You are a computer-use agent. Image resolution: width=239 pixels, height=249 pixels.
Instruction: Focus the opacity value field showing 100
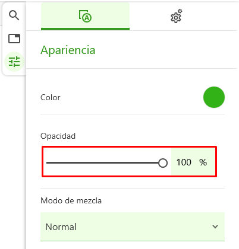(184, 162)
